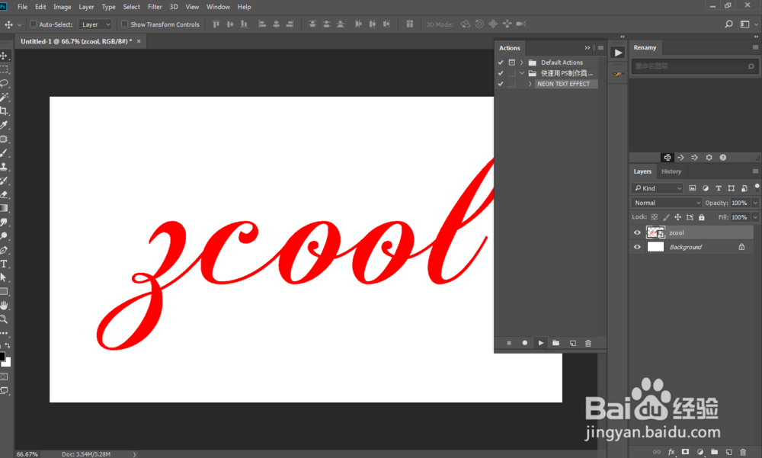Image resolution: width=762 pixels, height=458 pixels.
Task: Click Begin Recording in Actions panel
Action: (x=525, y=343)
